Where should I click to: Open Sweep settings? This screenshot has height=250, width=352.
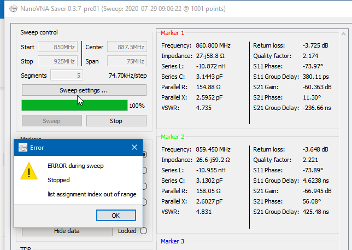(x=84, y=90)
